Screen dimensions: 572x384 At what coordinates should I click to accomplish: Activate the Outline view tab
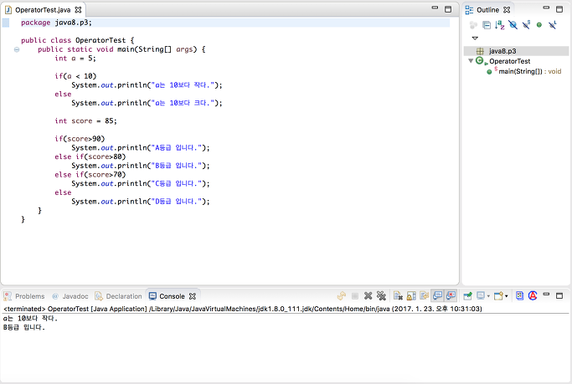click(x=487, y=10)
